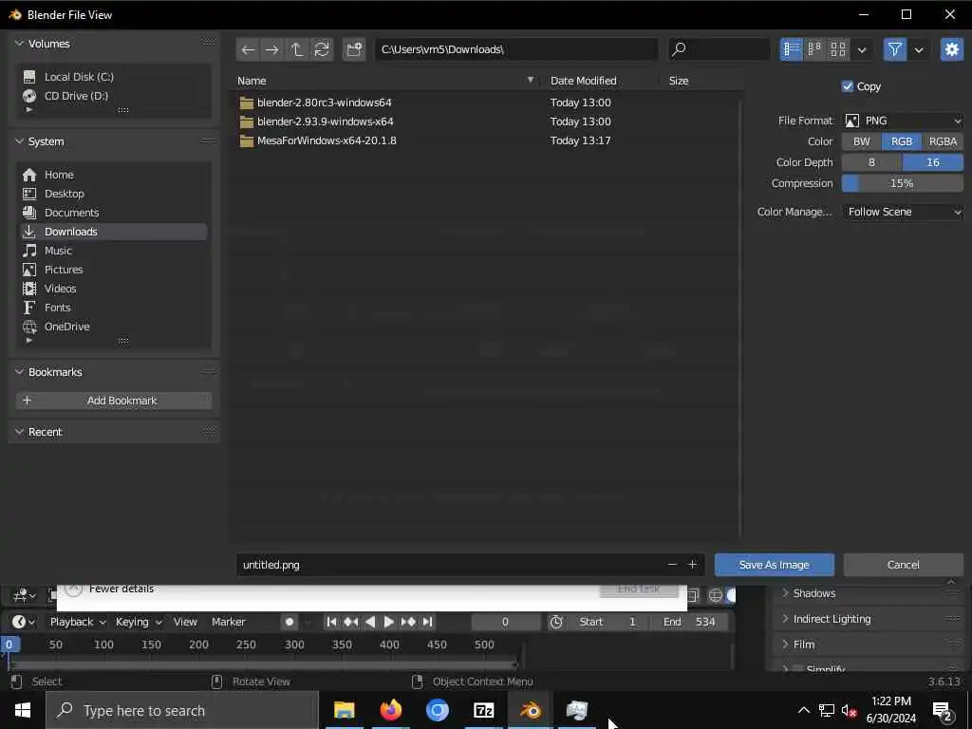Set color depth to 8
The image size is (972, 729).
[x=871, y=162]
